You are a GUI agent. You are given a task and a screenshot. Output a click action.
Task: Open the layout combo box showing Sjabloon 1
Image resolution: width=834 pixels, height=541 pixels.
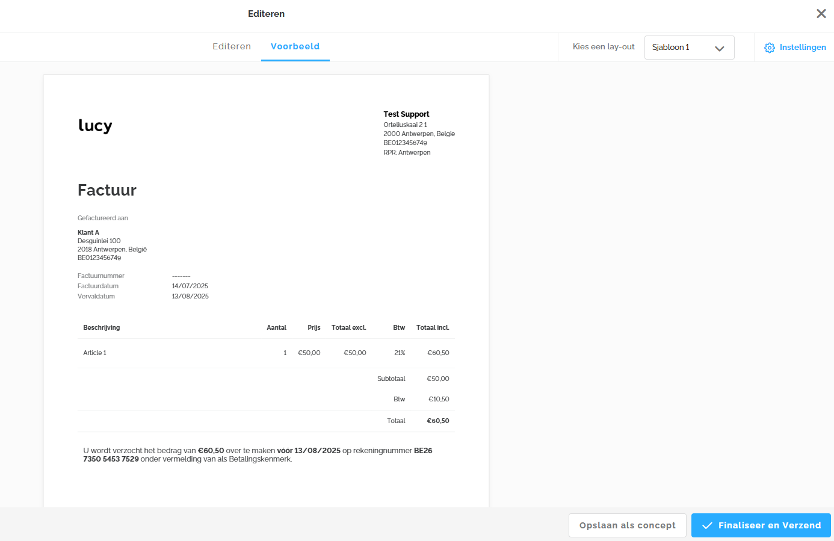pyautogui.click(x=689, y=48)
